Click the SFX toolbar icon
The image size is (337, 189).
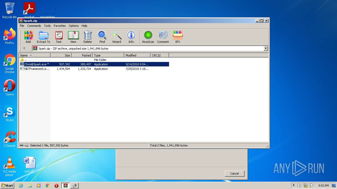tap(178, 37)
